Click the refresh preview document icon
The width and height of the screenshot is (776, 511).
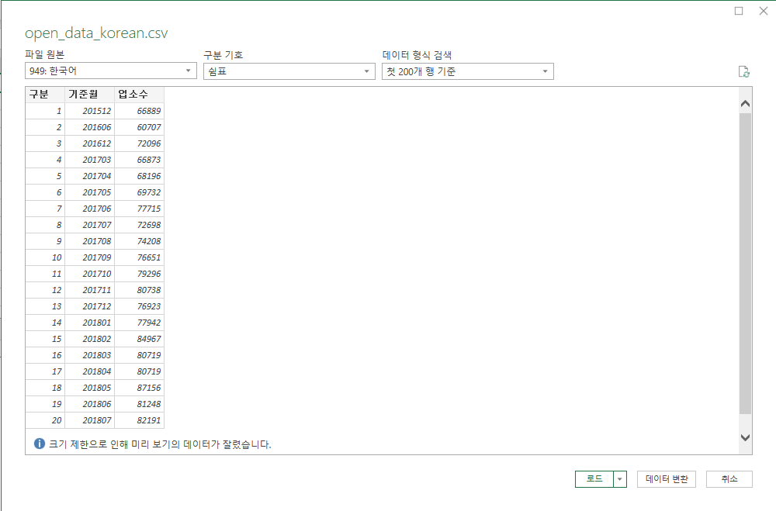click(743, 72)
